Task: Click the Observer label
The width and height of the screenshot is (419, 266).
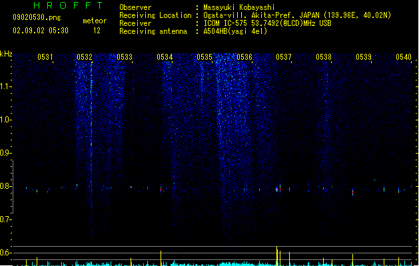Action: click(x=135, y=7)
